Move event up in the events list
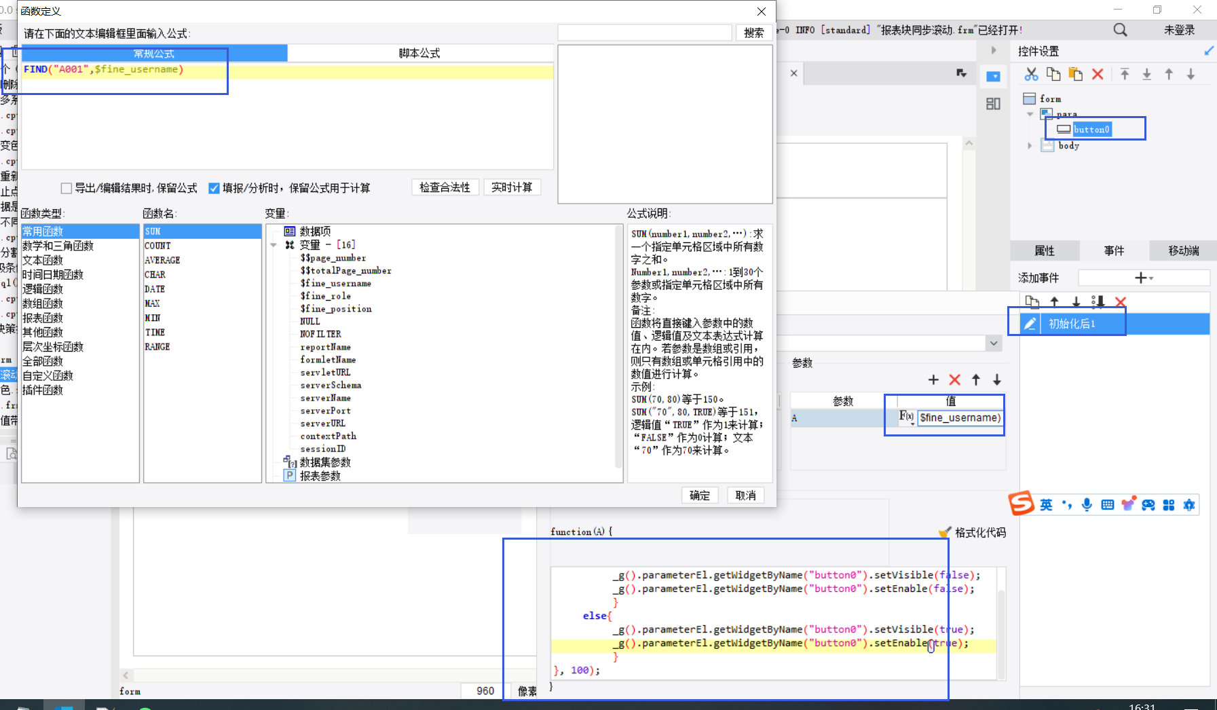The height and width of the screenshot is (710, 1217). click(1054, 302)
